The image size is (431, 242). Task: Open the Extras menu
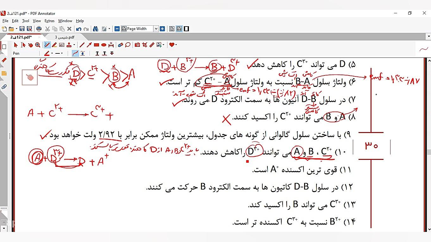pos(50,21)
